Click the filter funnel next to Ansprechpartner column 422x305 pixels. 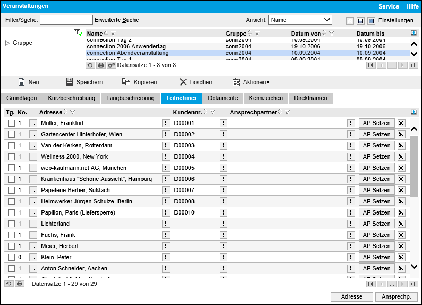point(287,112)
